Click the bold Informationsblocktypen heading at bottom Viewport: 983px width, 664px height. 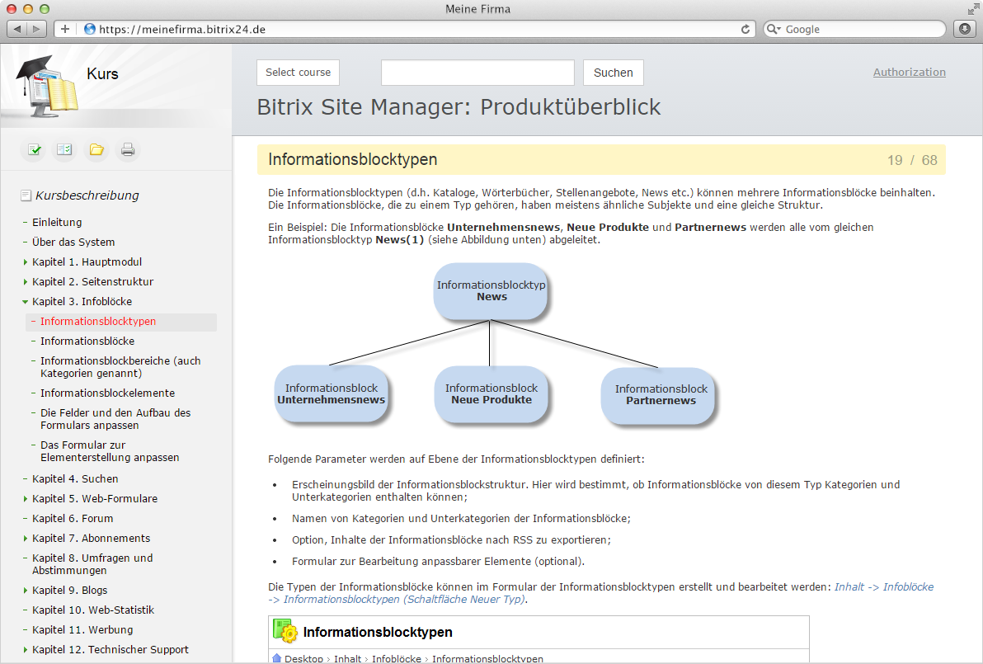click(378, 632)
